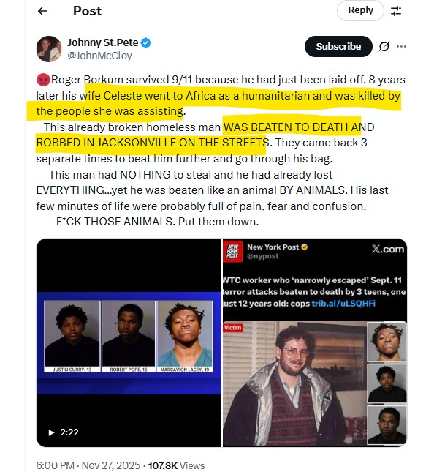
Task: Subscribe to Johnny St.Pete
Action: pyautogui.click(x=338, y=46)
